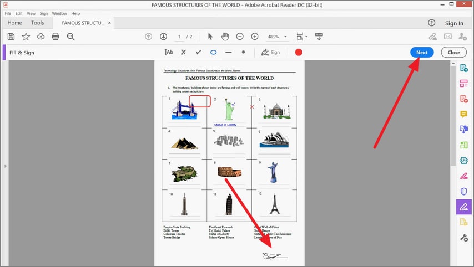
Task: Go to previous page with the up arrow
Action: [148, 37]
